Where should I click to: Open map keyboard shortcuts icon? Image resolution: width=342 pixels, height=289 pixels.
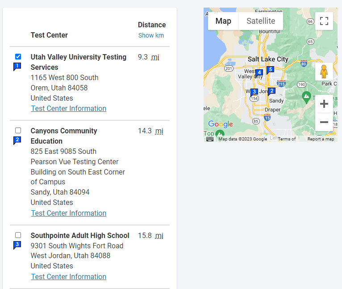coord(210,139)
